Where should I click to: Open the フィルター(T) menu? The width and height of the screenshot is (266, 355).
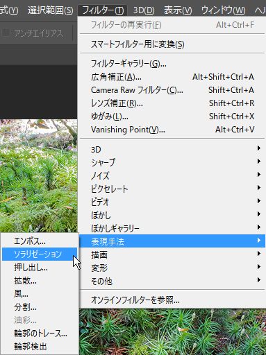[x=103, y=10]
